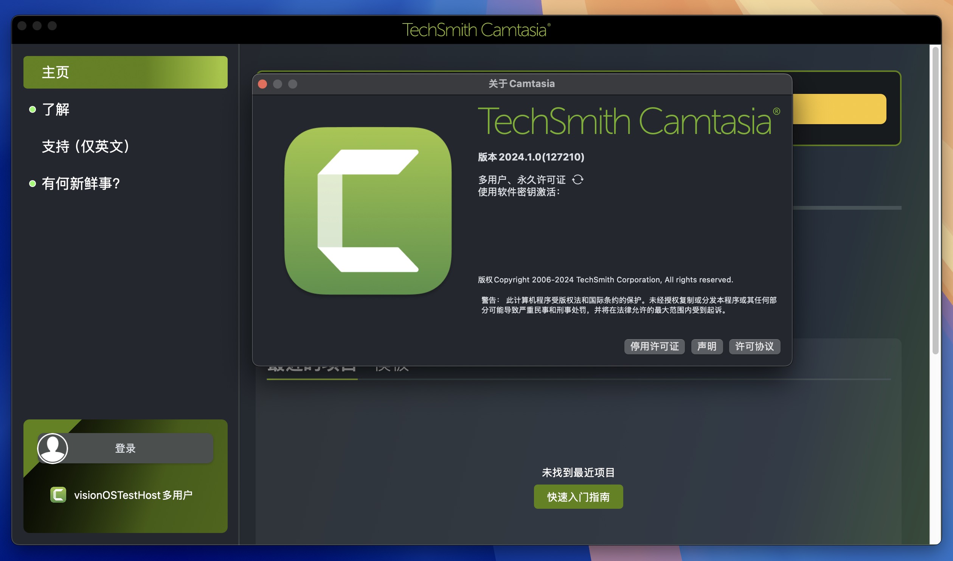
Task: Open the 了解 sidebar section
Action: (x=56, y=109)
